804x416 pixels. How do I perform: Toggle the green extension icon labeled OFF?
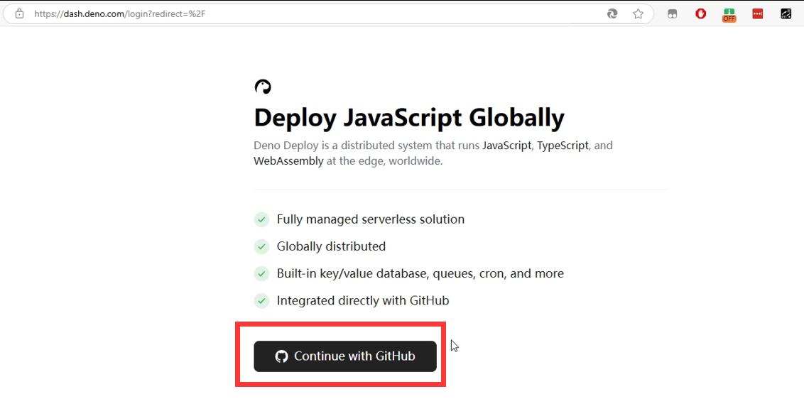click(729, 15)
